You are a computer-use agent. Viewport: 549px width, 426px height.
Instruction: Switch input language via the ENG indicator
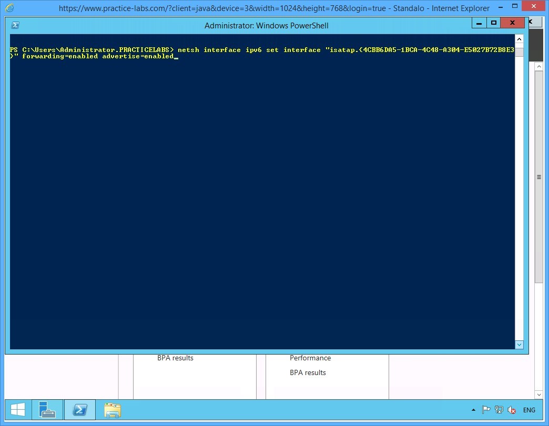tap(528, 410)
